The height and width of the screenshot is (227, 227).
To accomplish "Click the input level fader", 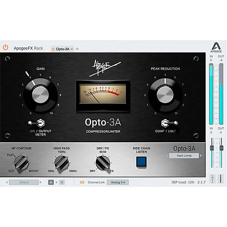I will tap(212, 147).
